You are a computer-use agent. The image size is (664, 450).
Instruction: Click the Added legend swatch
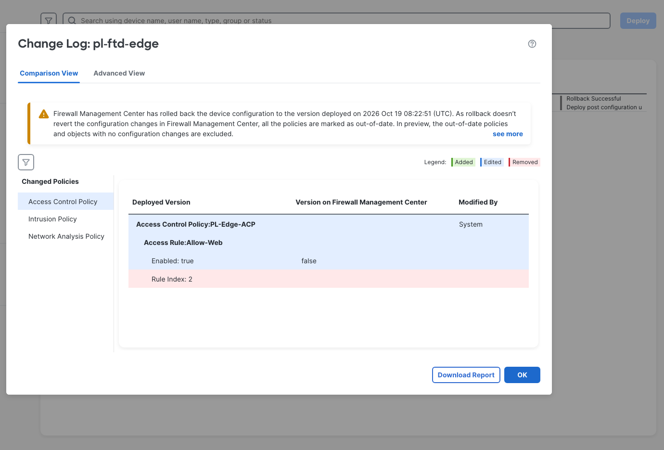tap(463, 162)
